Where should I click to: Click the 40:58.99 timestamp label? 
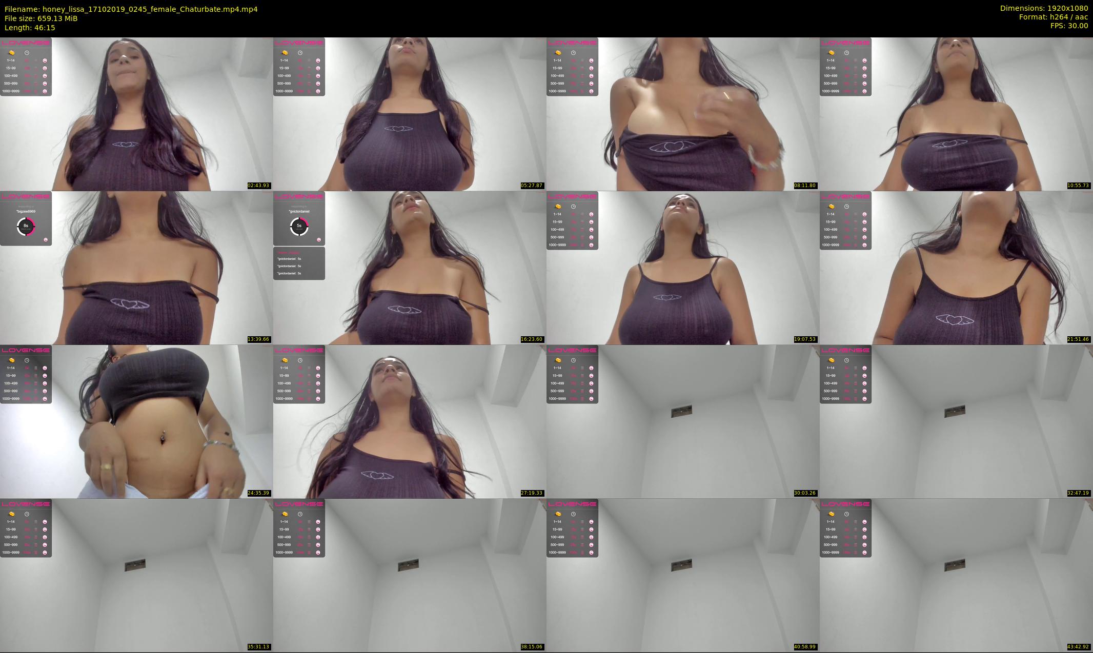805,647
